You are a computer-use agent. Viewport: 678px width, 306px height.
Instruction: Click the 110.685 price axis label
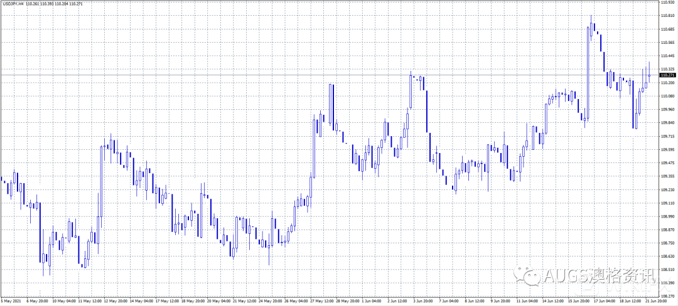click(667, 29)
